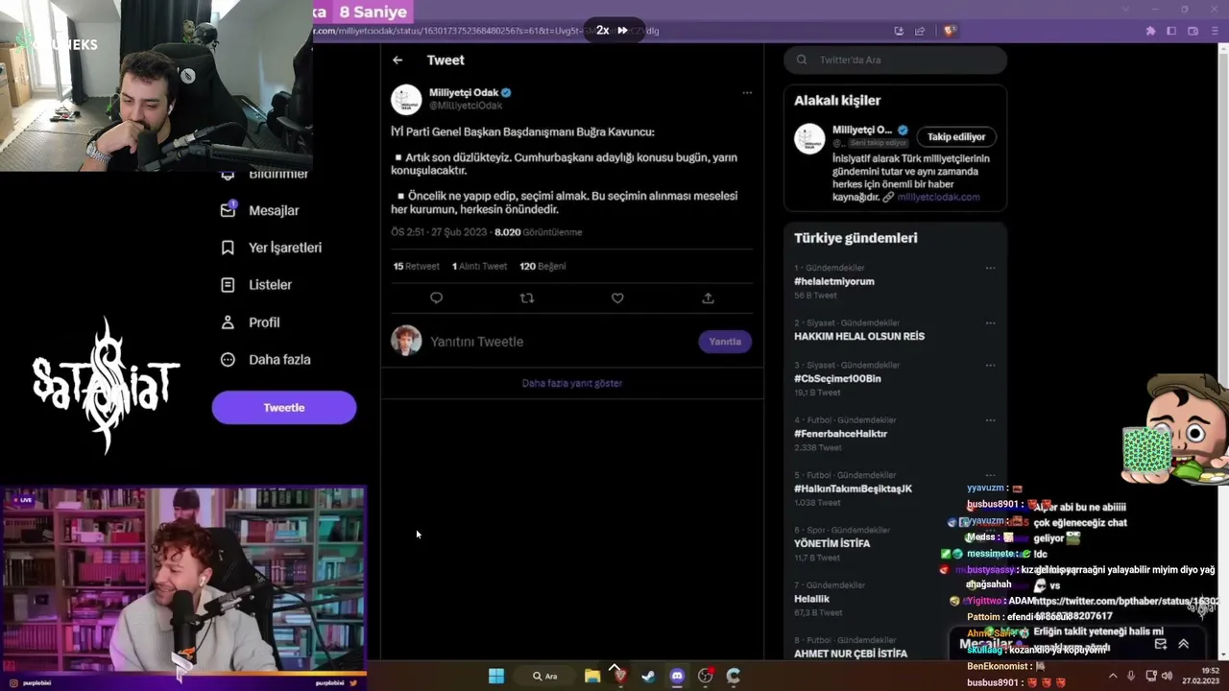Open the #CbSeçime100Bin trend

tap(837, 378)
